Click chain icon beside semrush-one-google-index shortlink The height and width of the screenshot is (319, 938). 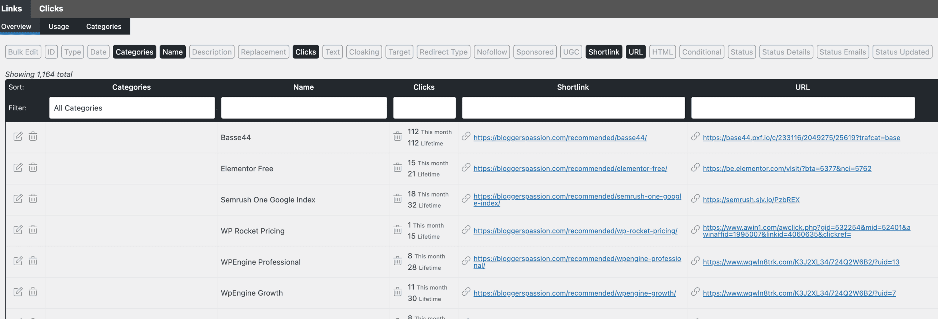466,198
